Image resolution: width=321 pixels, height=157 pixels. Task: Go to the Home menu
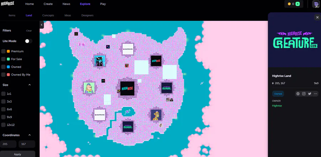click(30, 4)
